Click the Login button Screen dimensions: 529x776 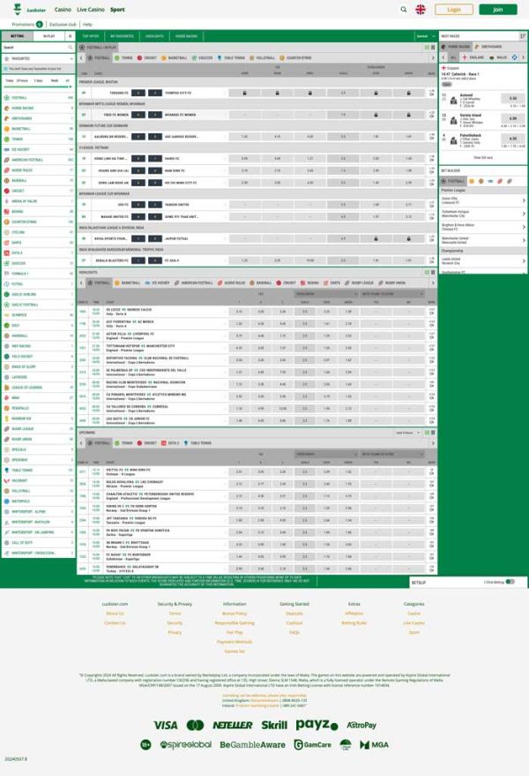454,10
